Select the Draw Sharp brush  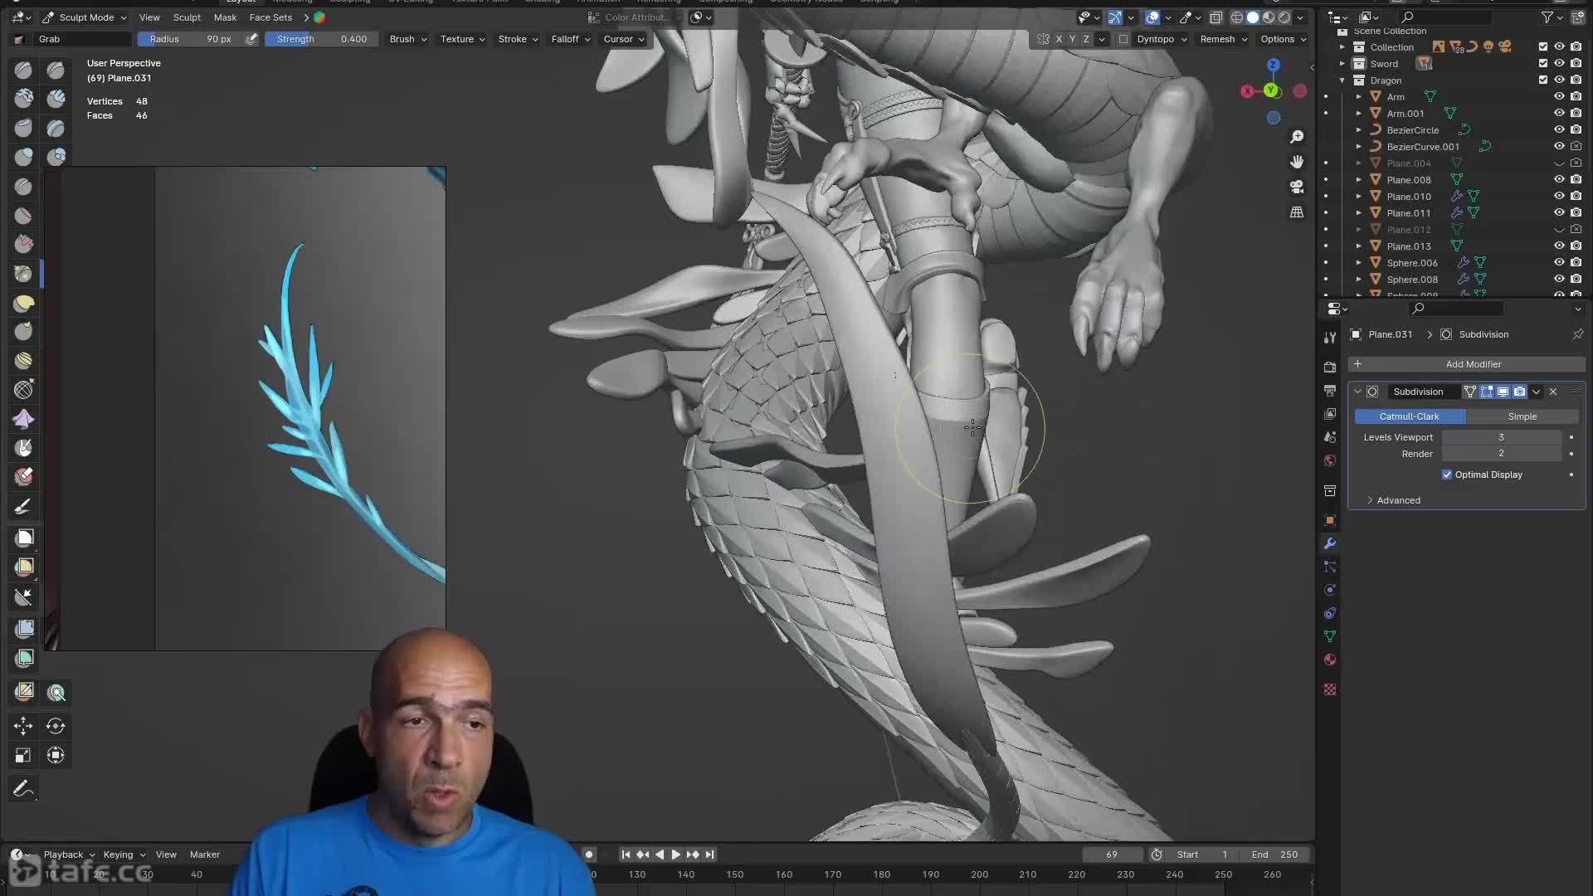(56, 71)
